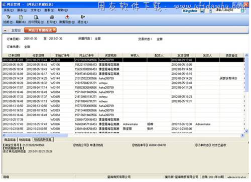Click the horizontal scrollbar left arrow
The image size is (251, 182).
pyautogui.click(x=4, y=135)
